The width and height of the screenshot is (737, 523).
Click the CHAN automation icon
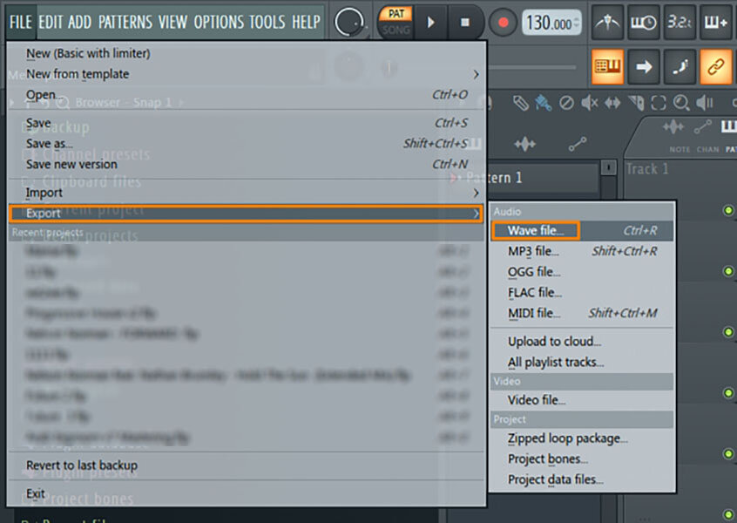(x=703, y=127)
